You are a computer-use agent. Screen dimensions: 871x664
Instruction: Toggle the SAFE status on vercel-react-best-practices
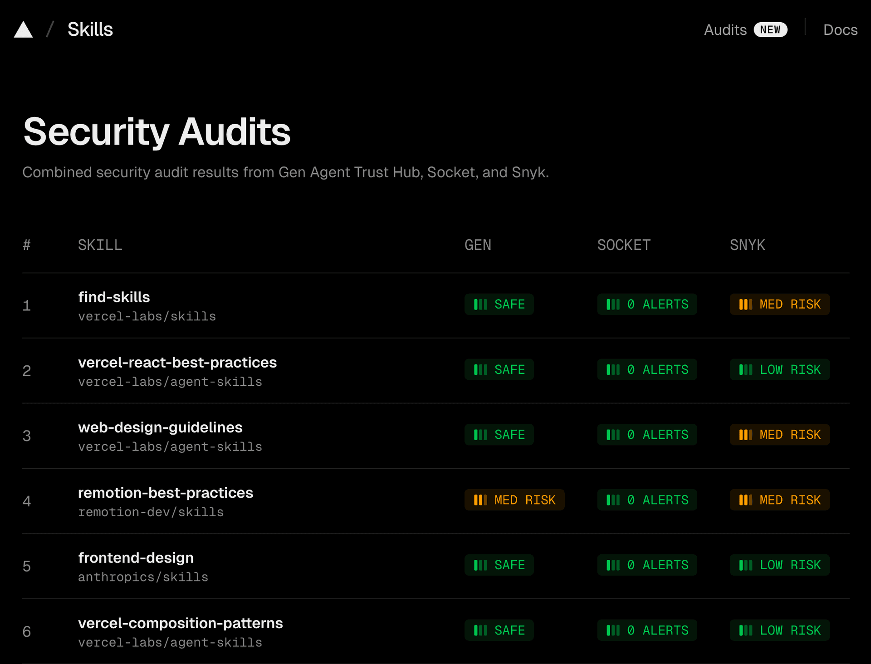pos(499,369)
